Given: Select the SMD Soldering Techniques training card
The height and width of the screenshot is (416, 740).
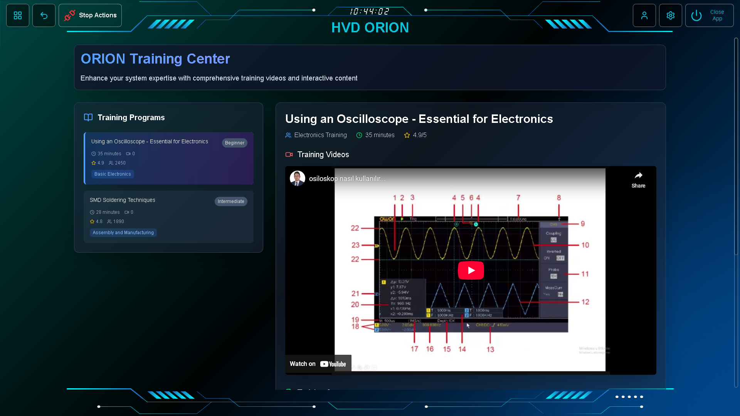Looking at the screenshot, I should click(x=168, y=216).
